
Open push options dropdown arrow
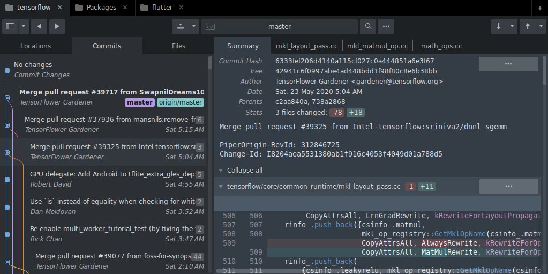(x=542, y=27)
